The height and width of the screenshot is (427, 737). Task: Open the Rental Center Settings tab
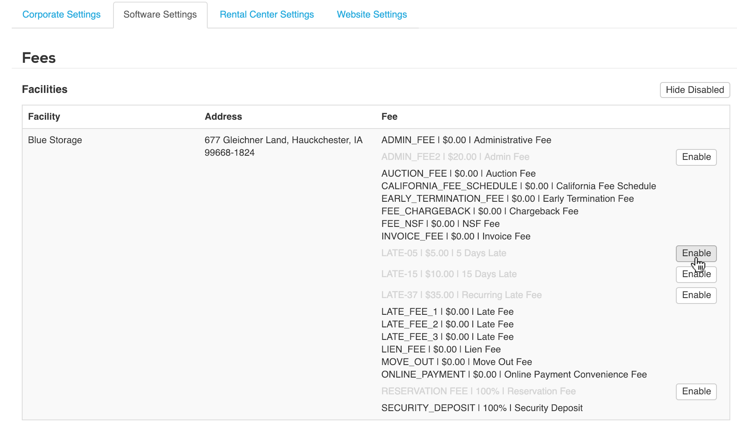click(x=267, y=14)
